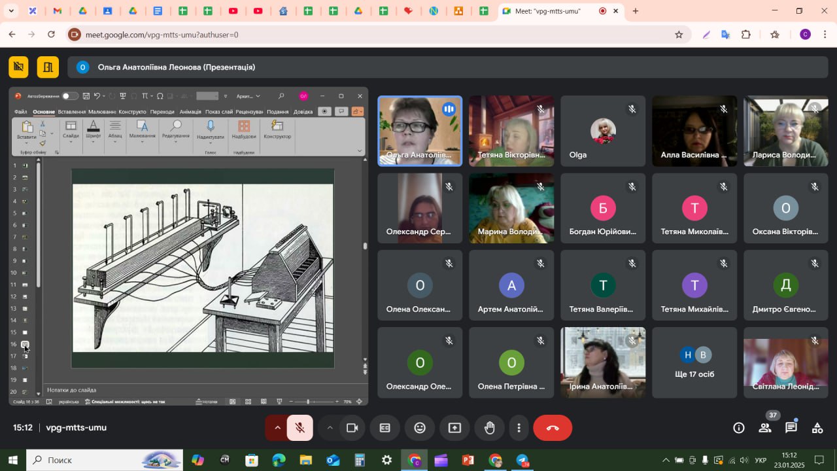Image resolution: width=837 pixels, height=471 pixels.
Task: Open a new Chrome tab
Action: [x=635, y=11]
